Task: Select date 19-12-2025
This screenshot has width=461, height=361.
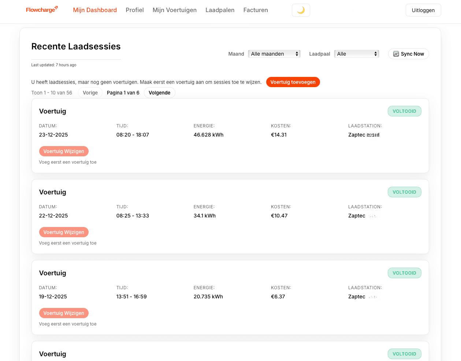Action: click(53, 297)
